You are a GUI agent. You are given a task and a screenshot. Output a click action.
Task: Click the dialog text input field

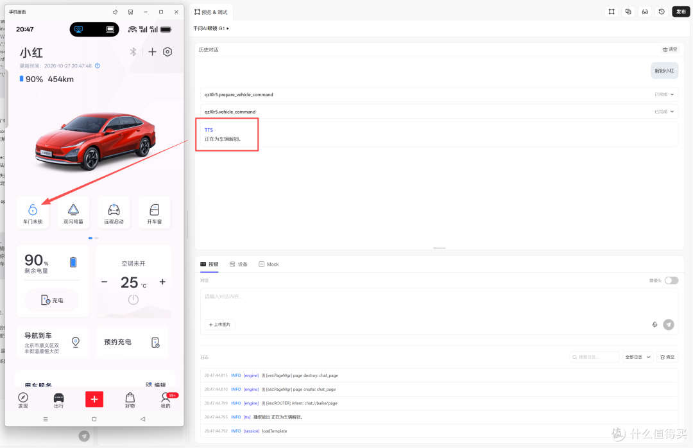pos(439,303)
